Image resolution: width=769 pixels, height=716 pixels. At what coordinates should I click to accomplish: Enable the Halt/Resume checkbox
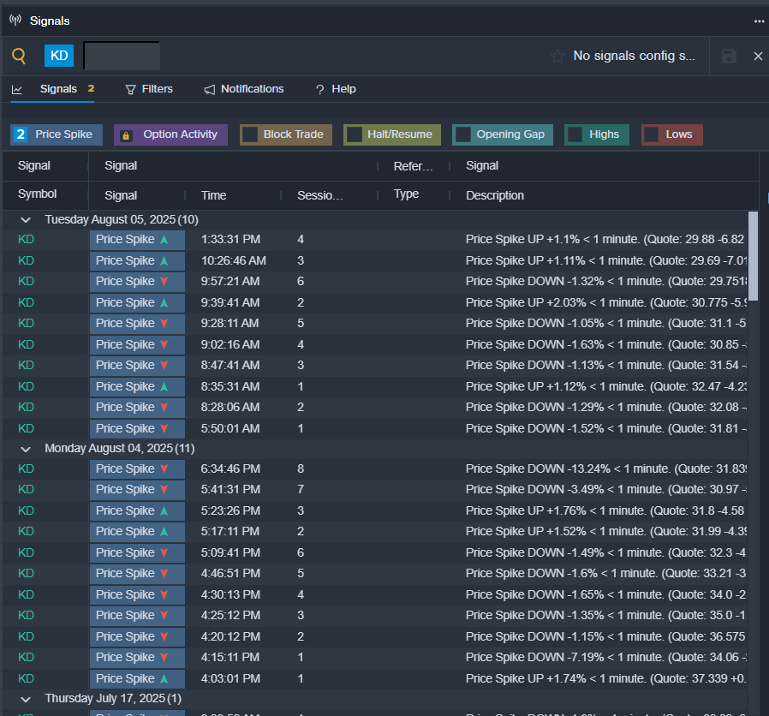[x=354, y=134]
